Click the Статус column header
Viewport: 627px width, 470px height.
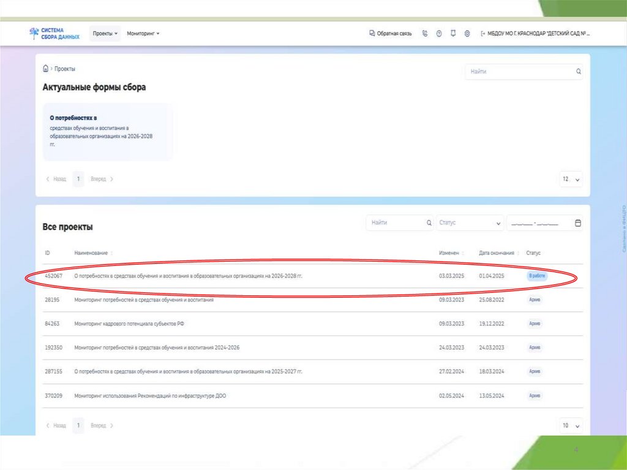tap(533, 253)
